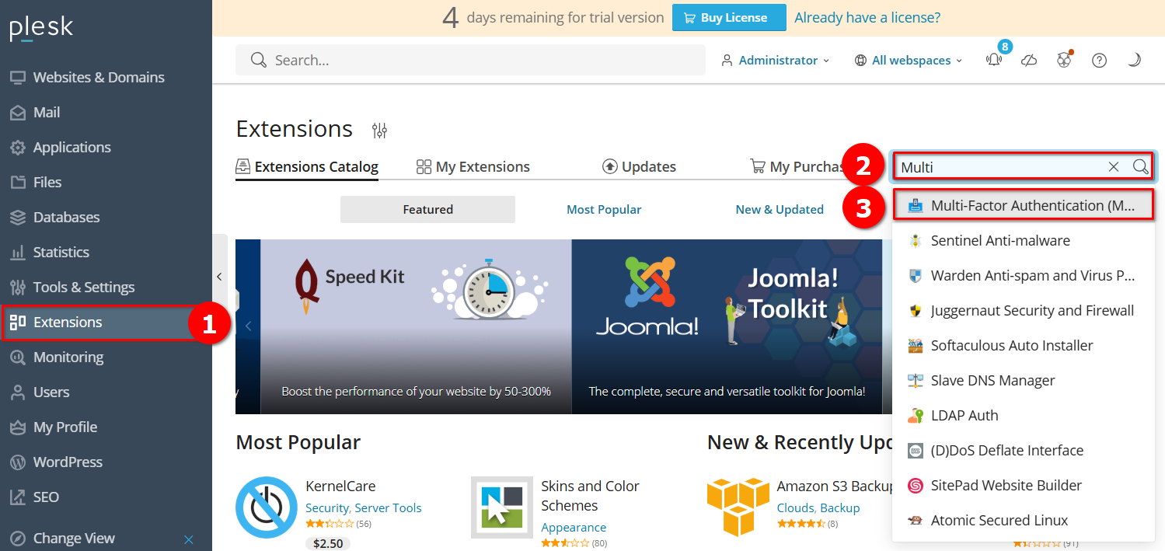Screen dimensions: 1165x551
Task: Open Files in the sidebar
Action: pyautogui.click(x=47, y=182)
